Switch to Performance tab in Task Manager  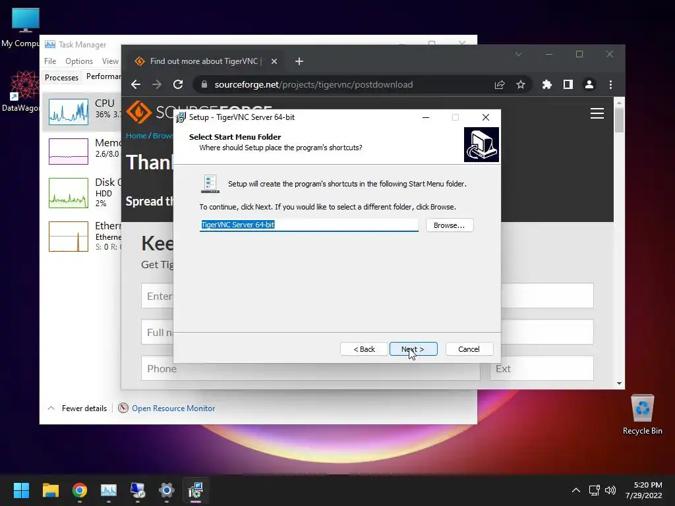103,76
